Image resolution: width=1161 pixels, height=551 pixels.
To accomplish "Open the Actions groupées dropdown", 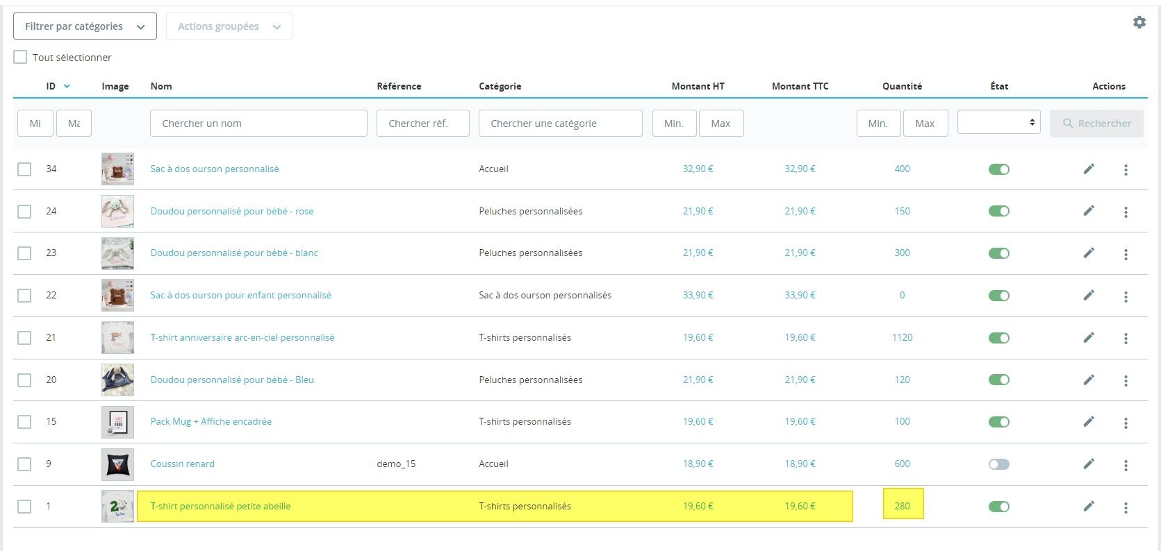I will point(229,26).
